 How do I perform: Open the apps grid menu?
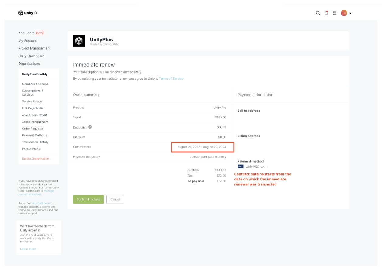tap(335, 13)
